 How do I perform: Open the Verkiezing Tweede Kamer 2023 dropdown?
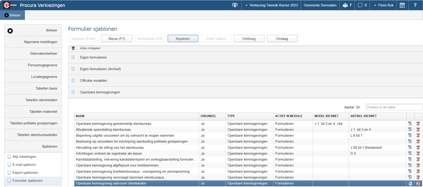(271, 5)
